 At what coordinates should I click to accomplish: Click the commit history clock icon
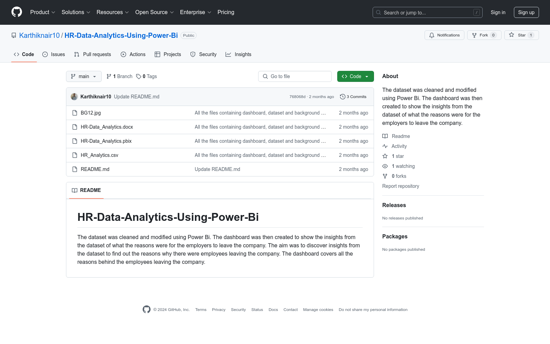coord(342,97)
